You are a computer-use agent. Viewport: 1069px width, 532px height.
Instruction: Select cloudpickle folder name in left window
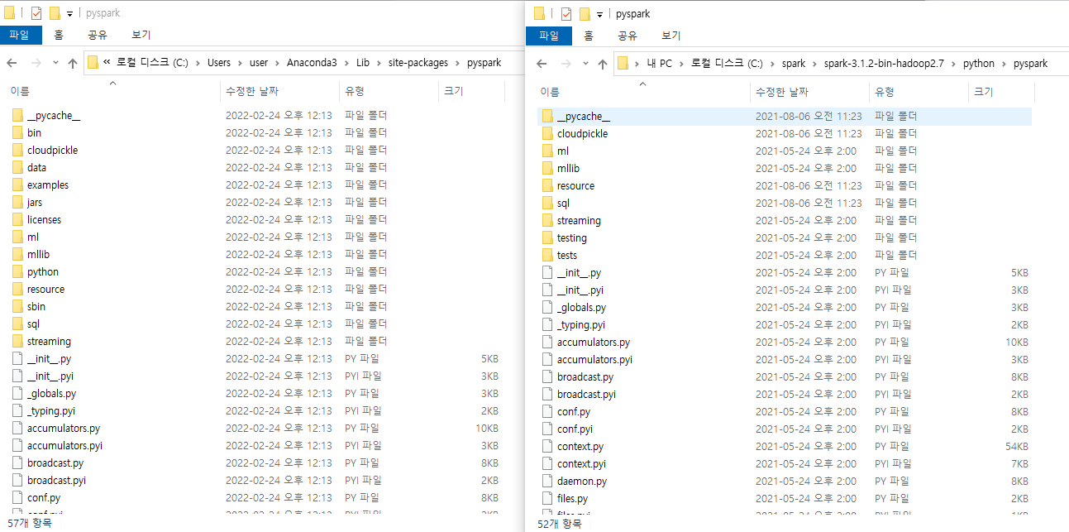[52, 150]
